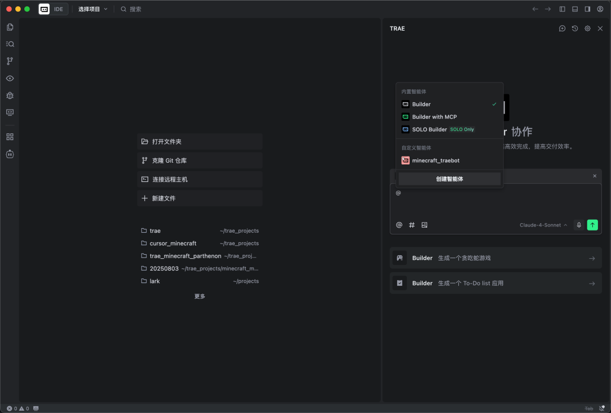Start a new chat in TRAE panel
611x413 pixels.
[x=562, y=28]
